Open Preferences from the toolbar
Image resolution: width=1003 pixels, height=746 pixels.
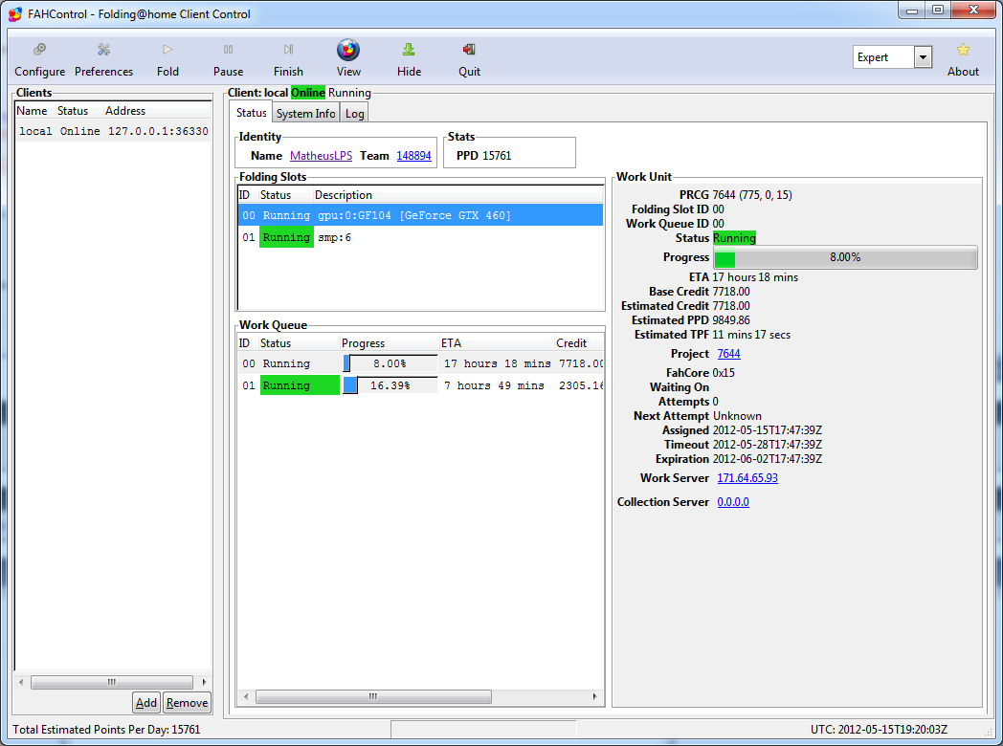coord(103,59)
